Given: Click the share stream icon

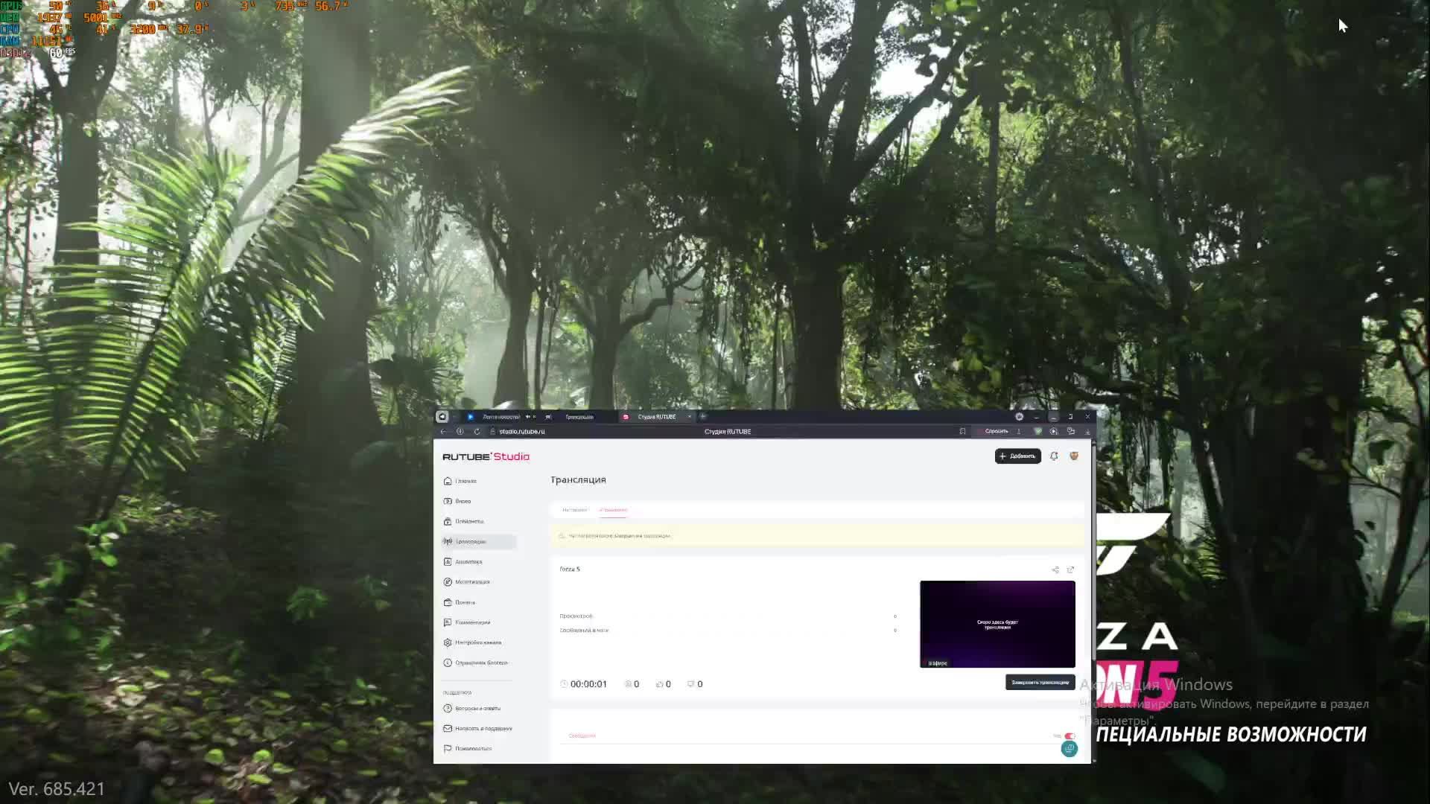Looking at the screenshot, I should click(x=1055, y=569).
